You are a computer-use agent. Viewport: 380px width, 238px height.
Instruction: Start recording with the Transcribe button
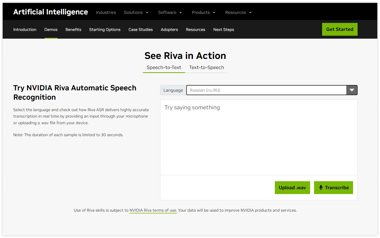[x=334, y=188]
